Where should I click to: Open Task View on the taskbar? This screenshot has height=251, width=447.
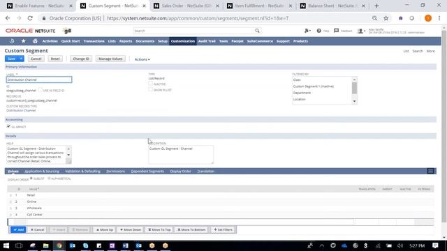(x=19, y=245)
